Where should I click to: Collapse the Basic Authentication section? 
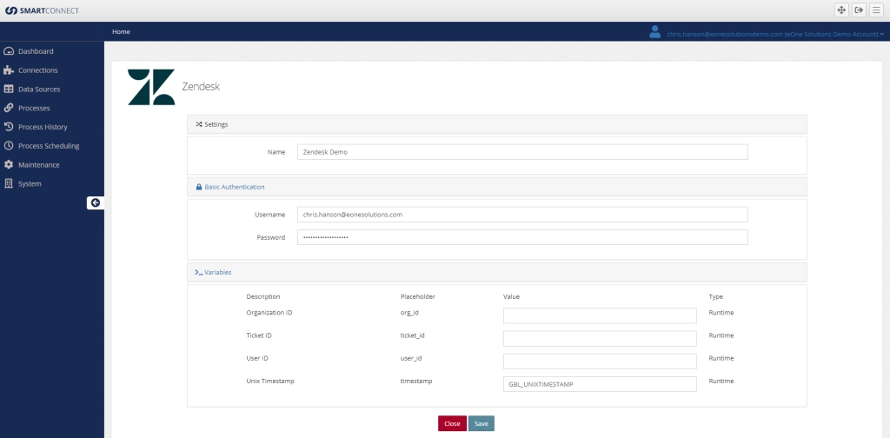(496, 187)
